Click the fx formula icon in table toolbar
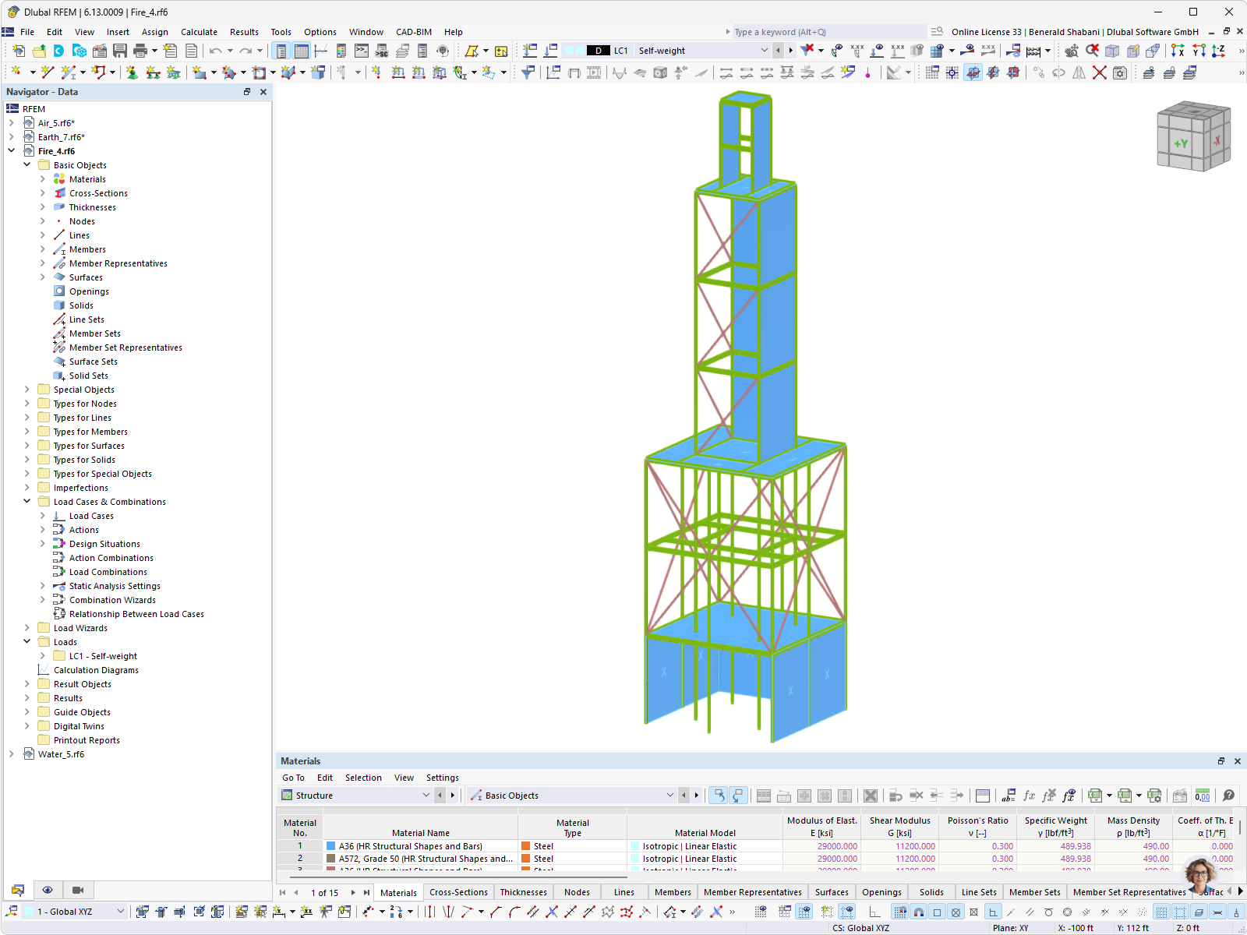Screen dimensions: 1247x935 pyautogui.click(x=1029, y=796)
